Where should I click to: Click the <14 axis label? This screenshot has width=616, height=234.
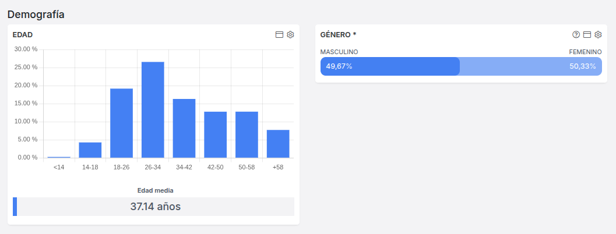click(x=59, y=167)
